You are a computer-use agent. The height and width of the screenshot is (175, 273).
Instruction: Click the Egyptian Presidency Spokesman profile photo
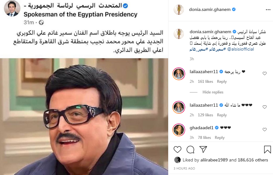12,9
